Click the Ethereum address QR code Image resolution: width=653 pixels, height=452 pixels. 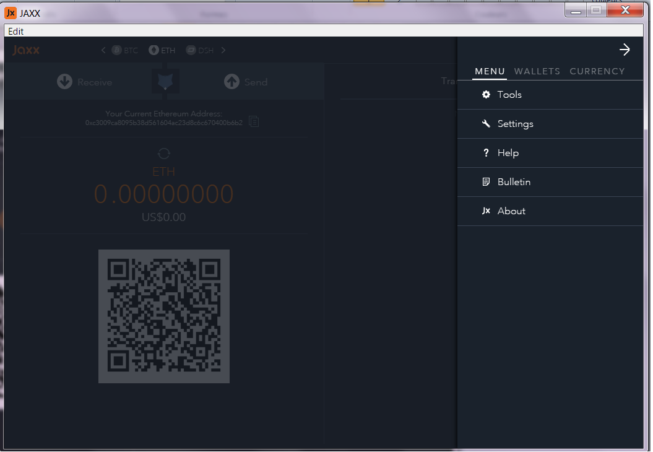pos(163,316)
